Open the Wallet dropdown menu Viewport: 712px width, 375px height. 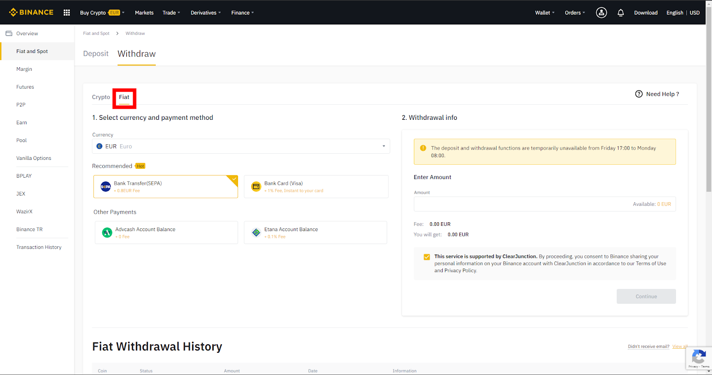coord(544,12)
